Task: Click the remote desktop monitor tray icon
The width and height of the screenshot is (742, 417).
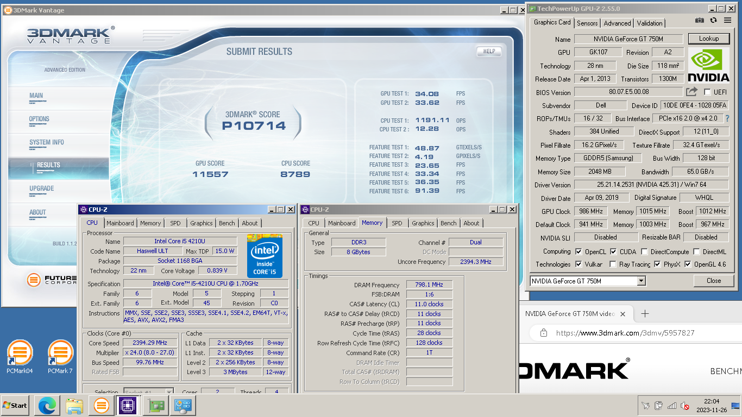Action: [735, 406]
